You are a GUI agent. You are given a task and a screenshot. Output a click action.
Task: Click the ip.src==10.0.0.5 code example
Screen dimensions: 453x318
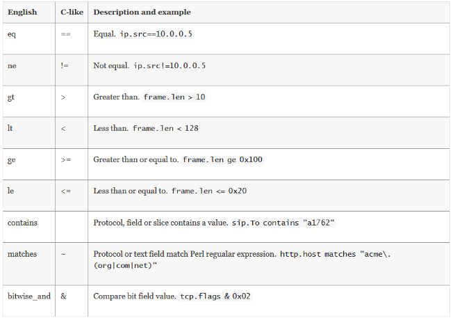pos(156,34)
